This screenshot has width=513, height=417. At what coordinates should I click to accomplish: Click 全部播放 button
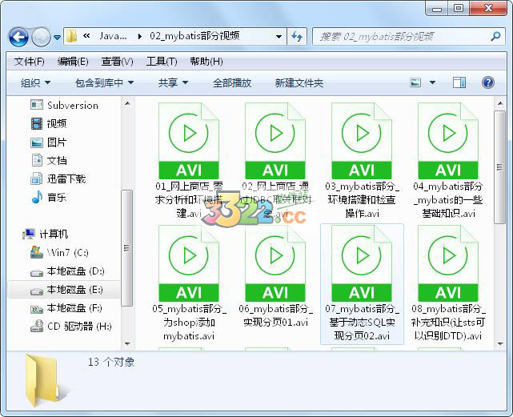point(232,82)
